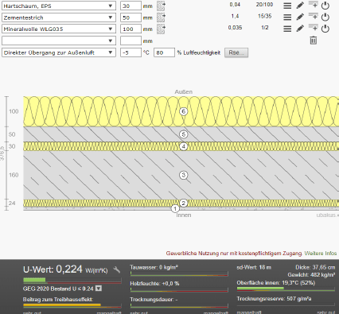
Task: Select layer 1 marker in the cross-section
Action: [175, 209]
